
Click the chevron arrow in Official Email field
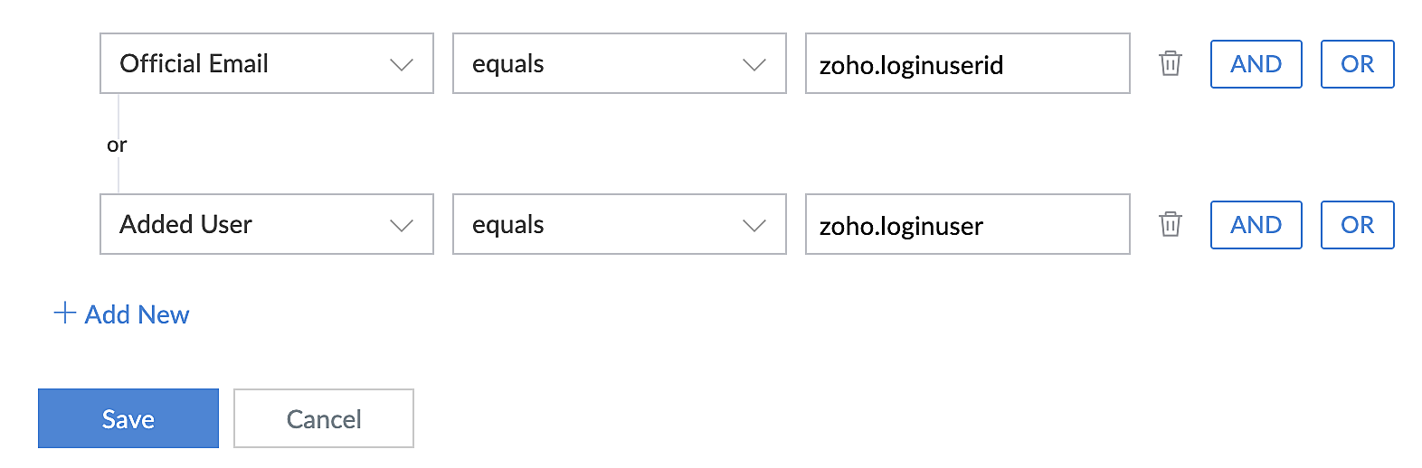(401, 64)
